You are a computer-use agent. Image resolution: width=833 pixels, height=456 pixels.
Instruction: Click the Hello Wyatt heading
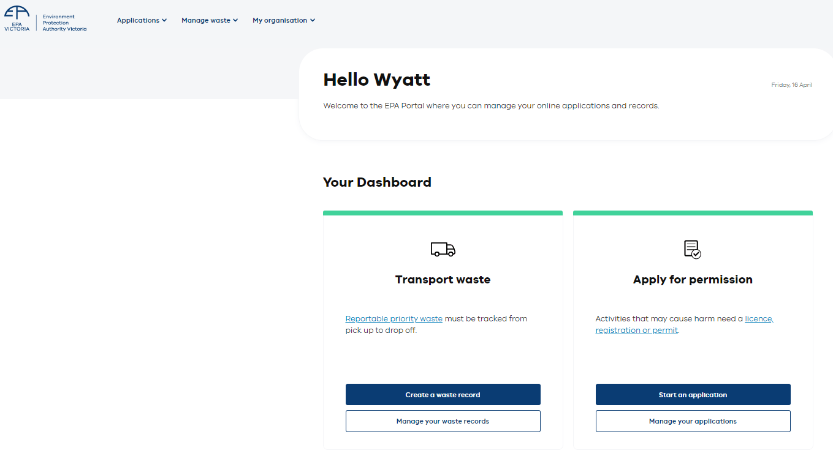(x=377, y=80)
